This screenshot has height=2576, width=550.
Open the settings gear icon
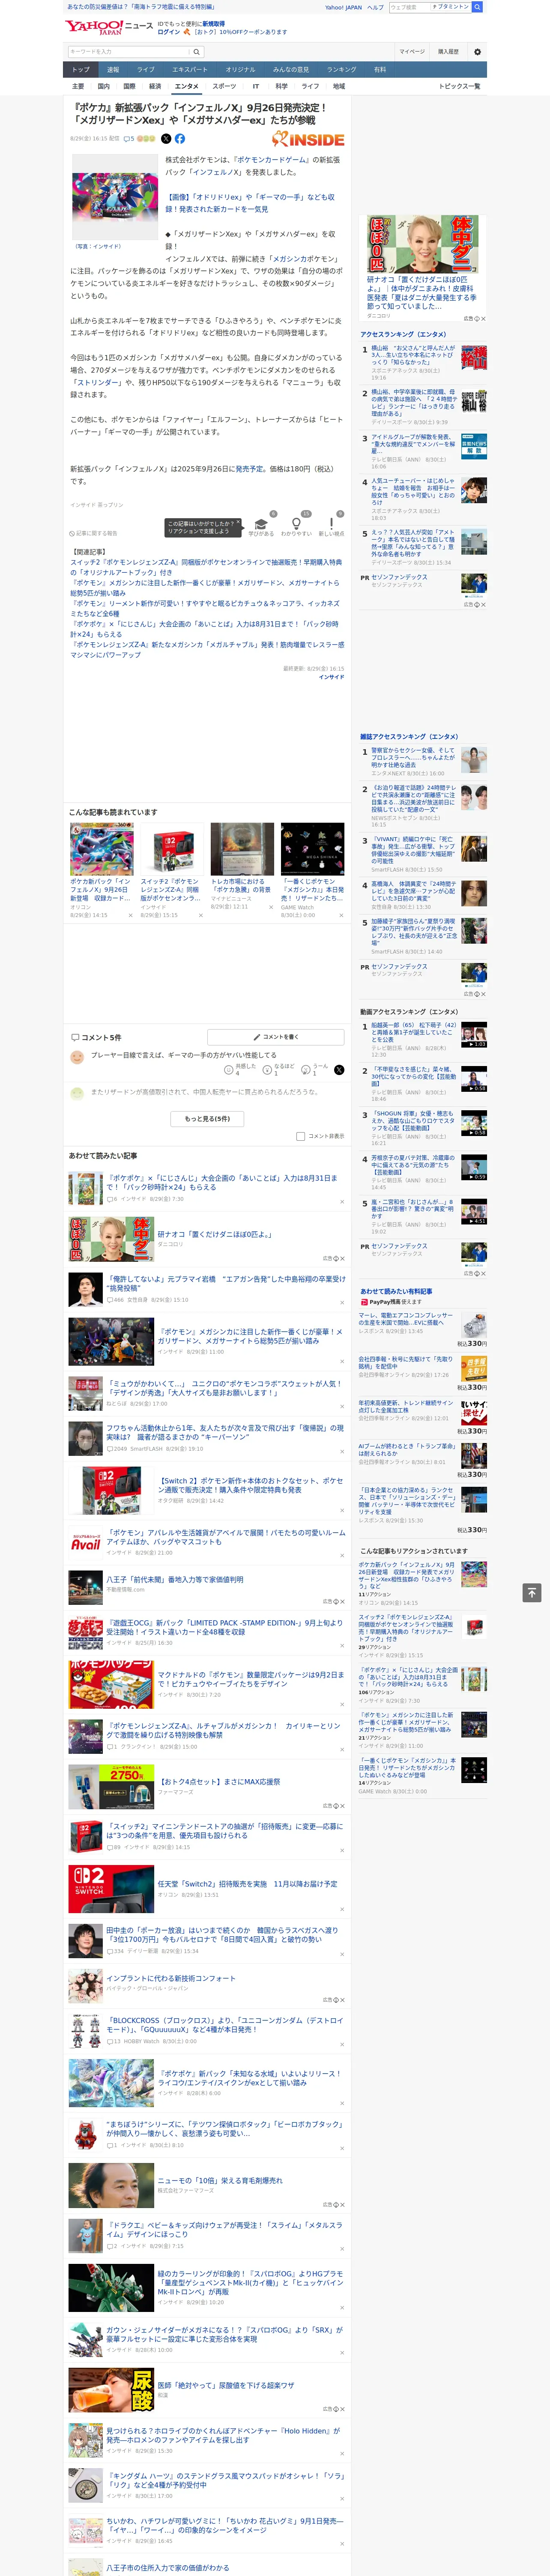477,52
